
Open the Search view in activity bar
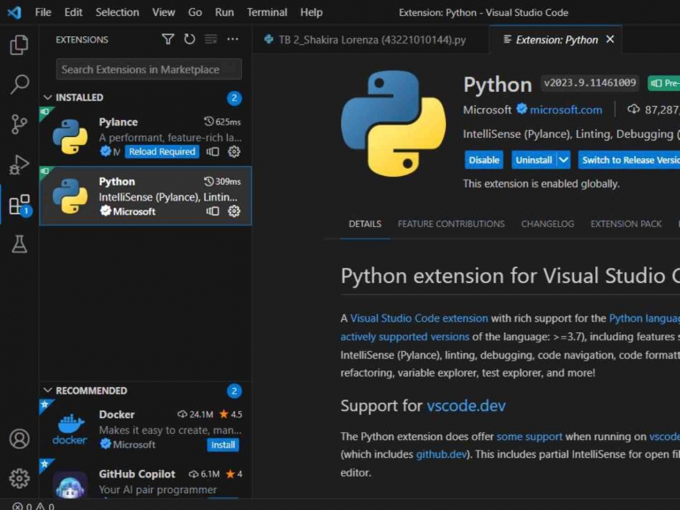(x=19, y=84)
